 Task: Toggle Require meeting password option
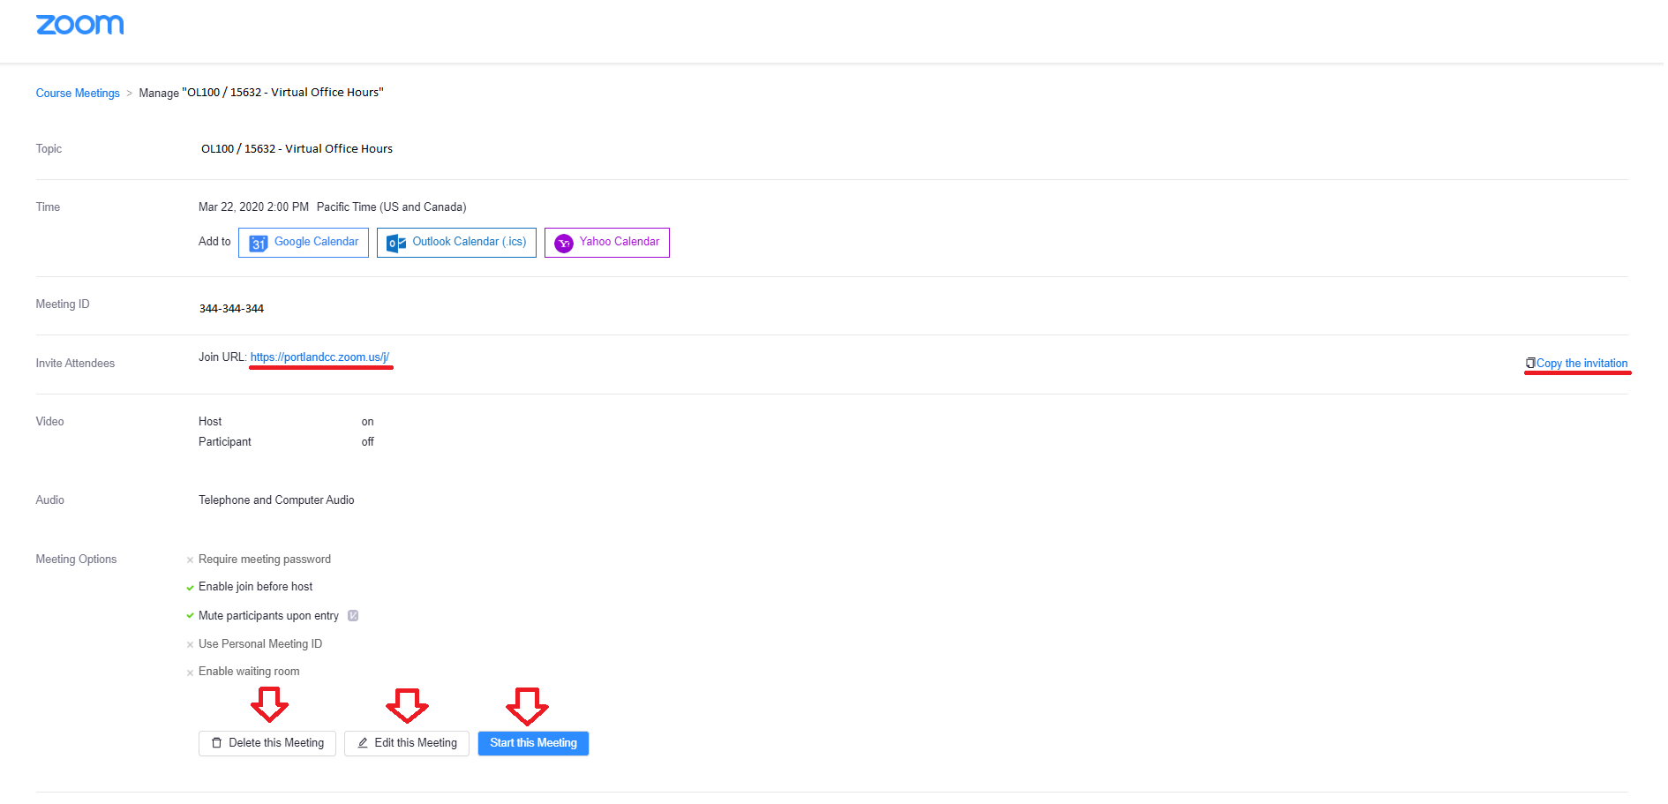191,559
